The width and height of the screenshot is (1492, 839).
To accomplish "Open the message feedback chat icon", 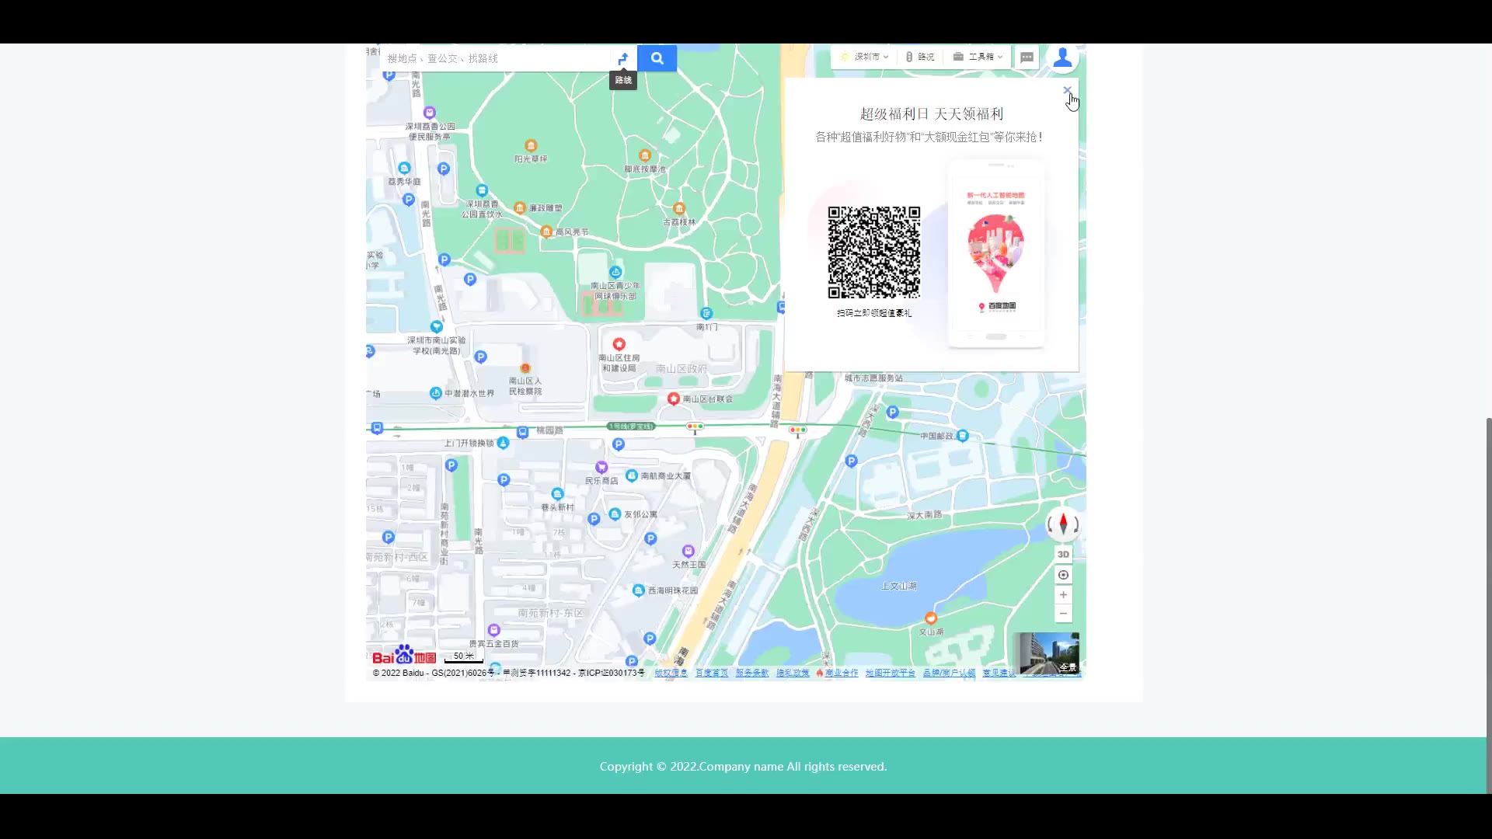I will (x=1027, y=57).
